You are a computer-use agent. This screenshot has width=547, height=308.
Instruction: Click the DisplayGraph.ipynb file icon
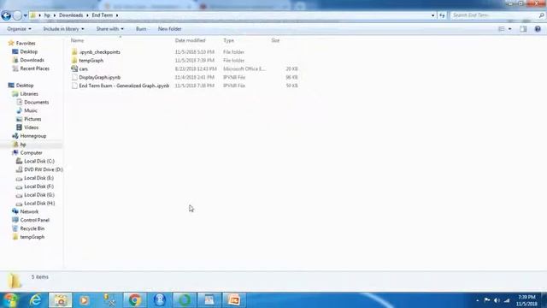pyautogui.click(x=74, y=77)
